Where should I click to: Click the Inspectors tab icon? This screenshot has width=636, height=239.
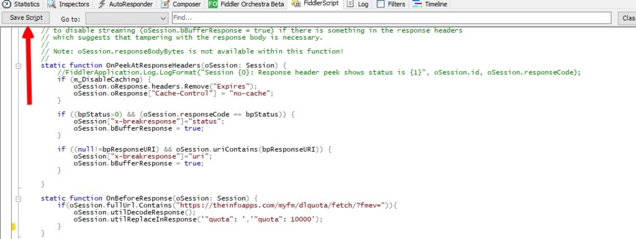tap(51, 4)
